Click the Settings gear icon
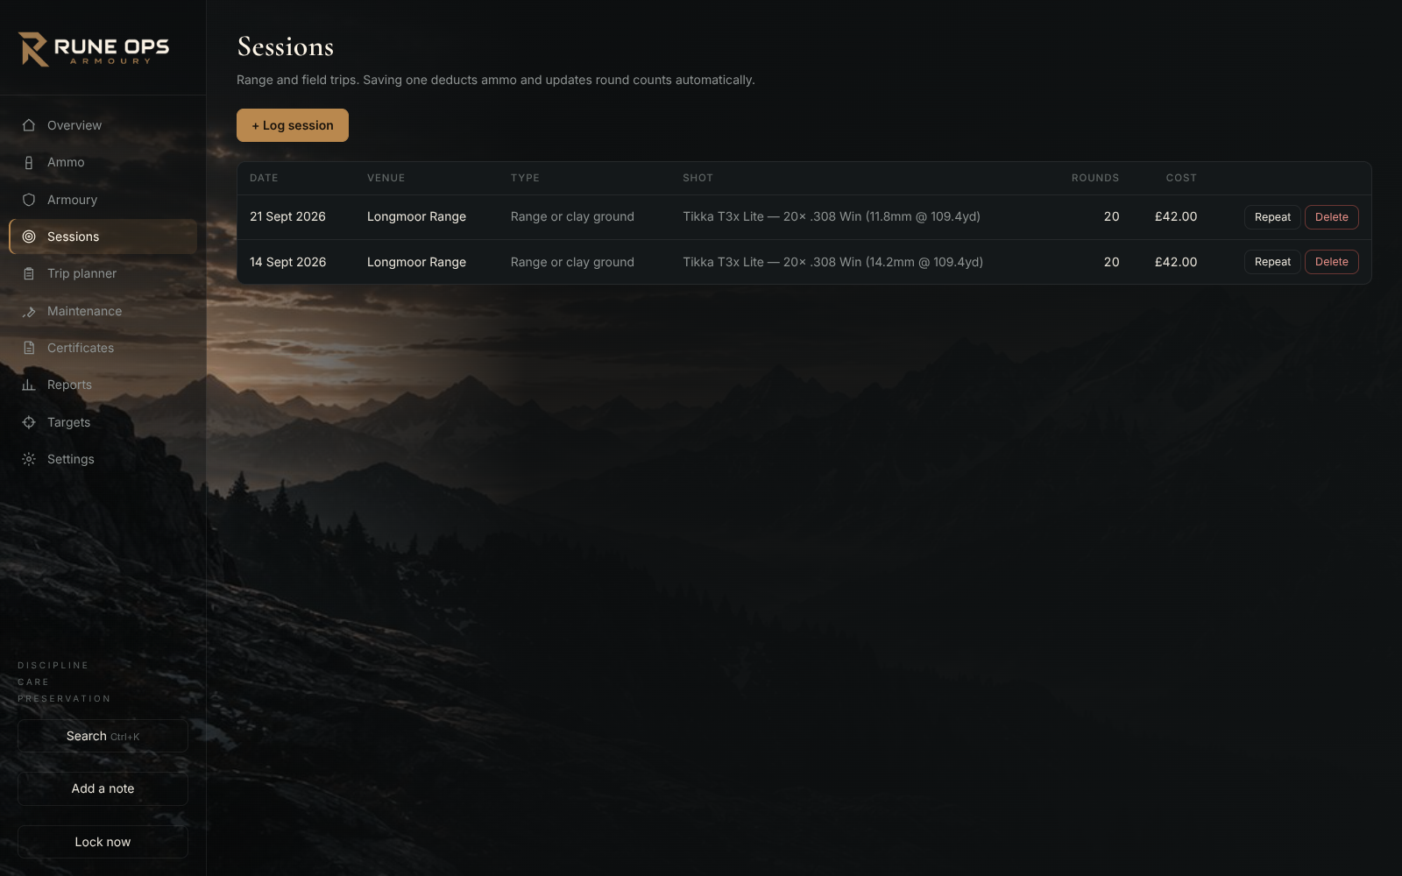1402x876 pixels. (29, 459)
